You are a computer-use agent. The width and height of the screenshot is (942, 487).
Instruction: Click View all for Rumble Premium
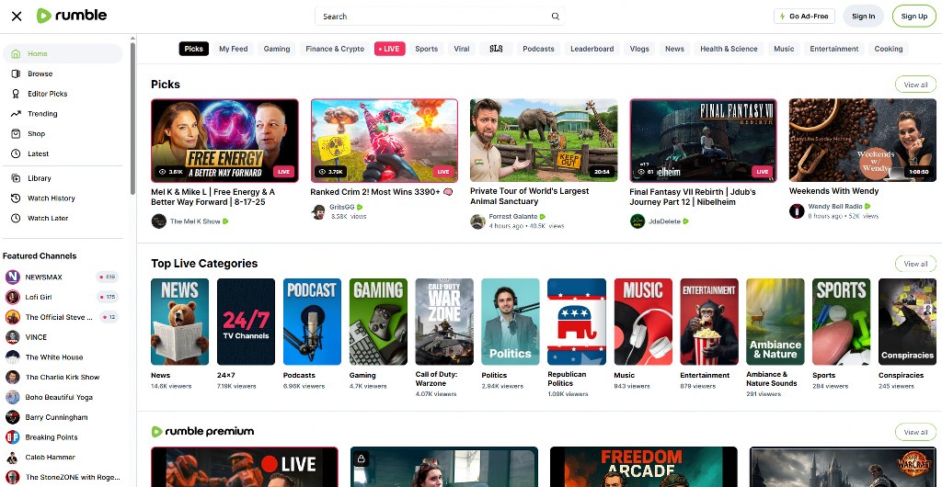(915, 432)
